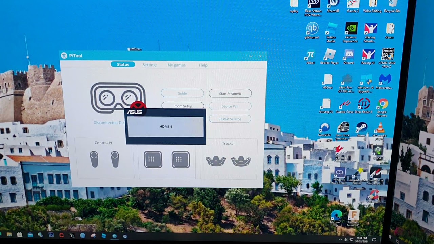The height and width of the screenshot is (244, 434).
Task: Select the CCleaner desktop shortcut
Action: 373,197
